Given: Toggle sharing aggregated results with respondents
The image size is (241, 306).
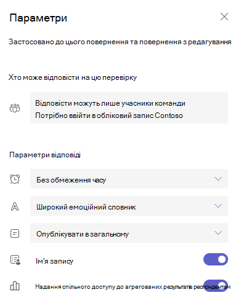Looking at the screenshot, I should (216, 286).
